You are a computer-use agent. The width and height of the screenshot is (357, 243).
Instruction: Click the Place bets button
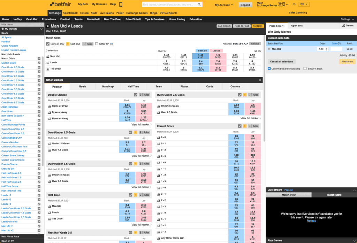347,62
